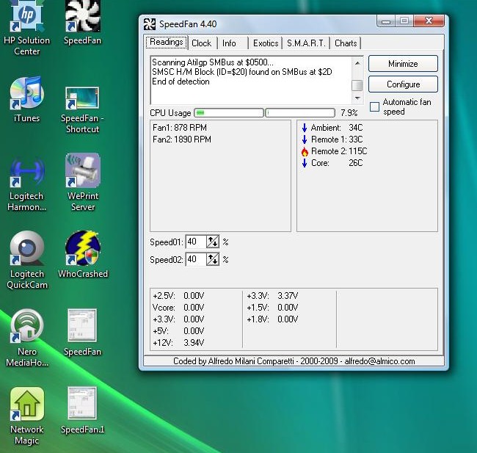Viewport: 477px width, 453px height.
Task: Click the Speed01 percentage input field
Action: click(196, 242)
